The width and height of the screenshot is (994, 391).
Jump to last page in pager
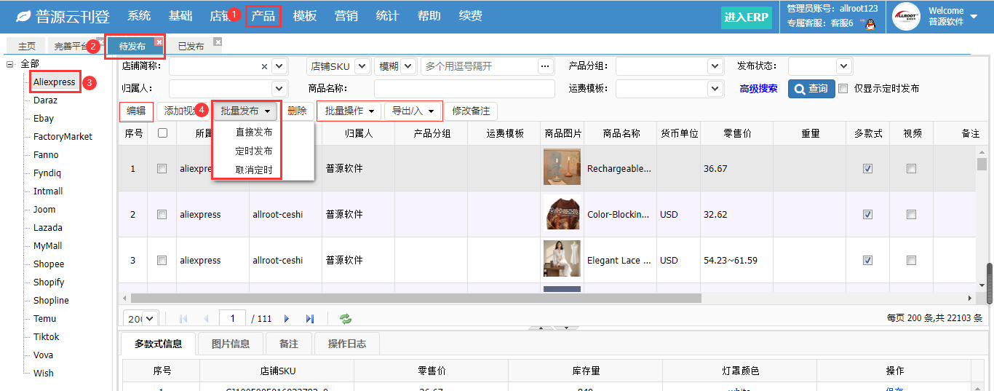click(x=310, y=319)
